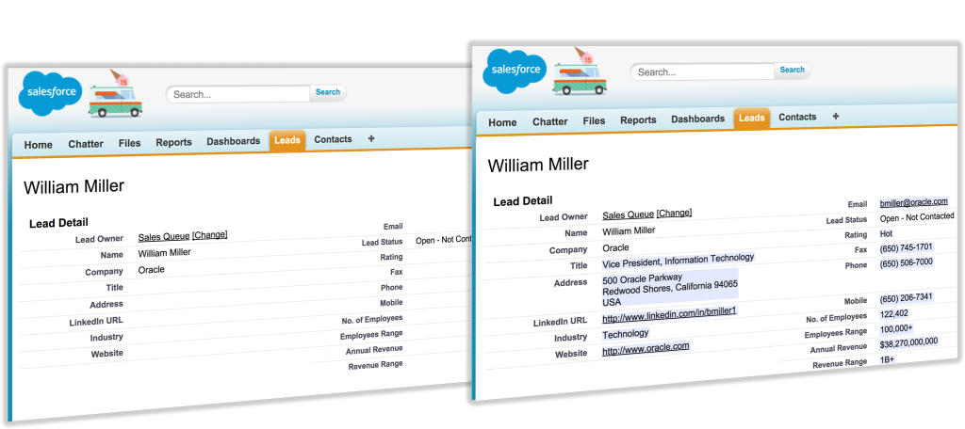Select Leads tab in left window

click(x=287, y=140)
